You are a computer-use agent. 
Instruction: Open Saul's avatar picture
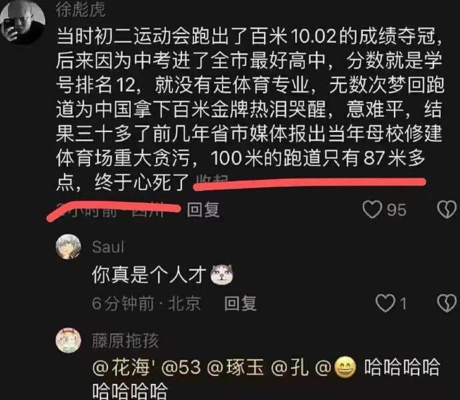tap(69, 247)
